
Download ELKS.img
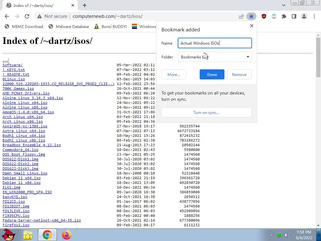tap(12, 188)
